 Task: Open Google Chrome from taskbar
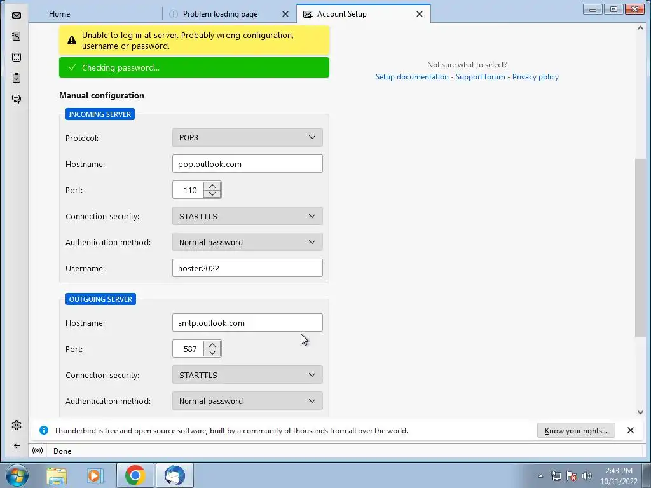click(x=135, y=475)
